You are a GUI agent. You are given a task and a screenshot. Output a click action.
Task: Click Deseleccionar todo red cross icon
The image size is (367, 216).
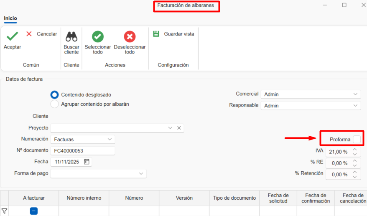click(x=130, y=37)
